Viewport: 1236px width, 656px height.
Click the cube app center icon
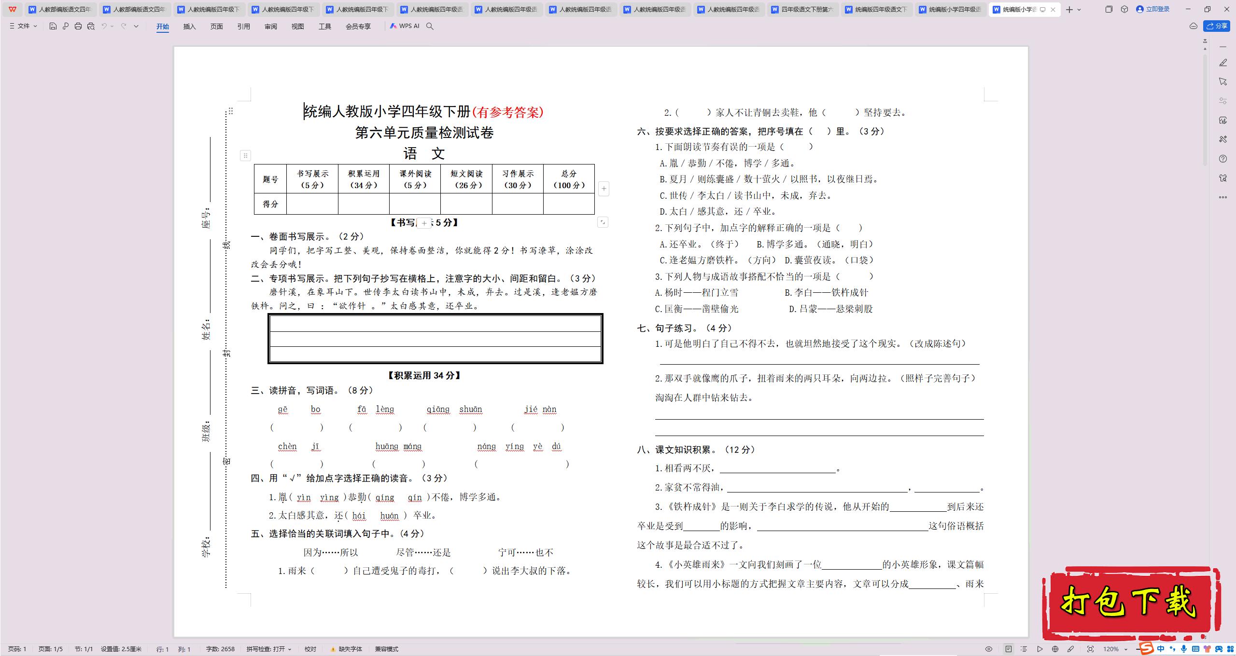pos(1124,9)
